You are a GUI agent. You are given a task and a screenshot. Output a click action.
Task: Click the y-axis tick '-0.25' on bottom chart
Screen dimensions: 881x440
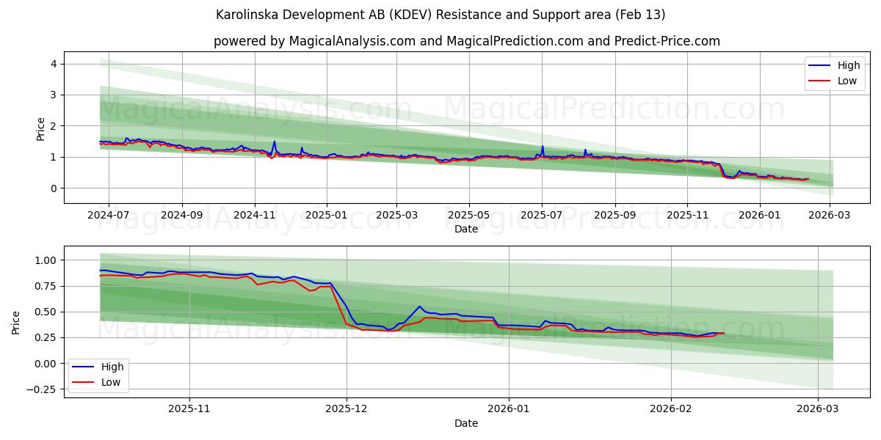tap(43, 389)
